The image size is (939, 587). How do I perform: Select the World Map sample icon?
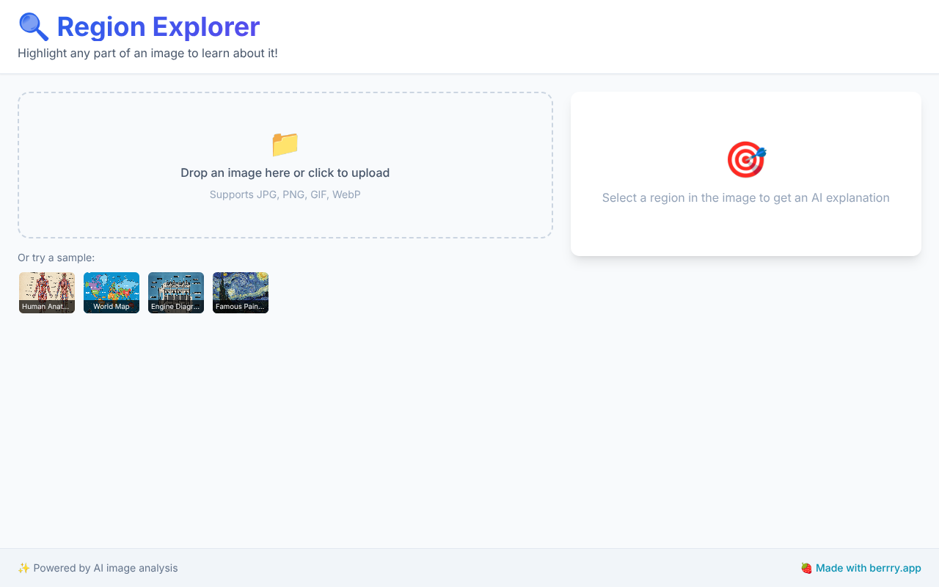[111, 292]
